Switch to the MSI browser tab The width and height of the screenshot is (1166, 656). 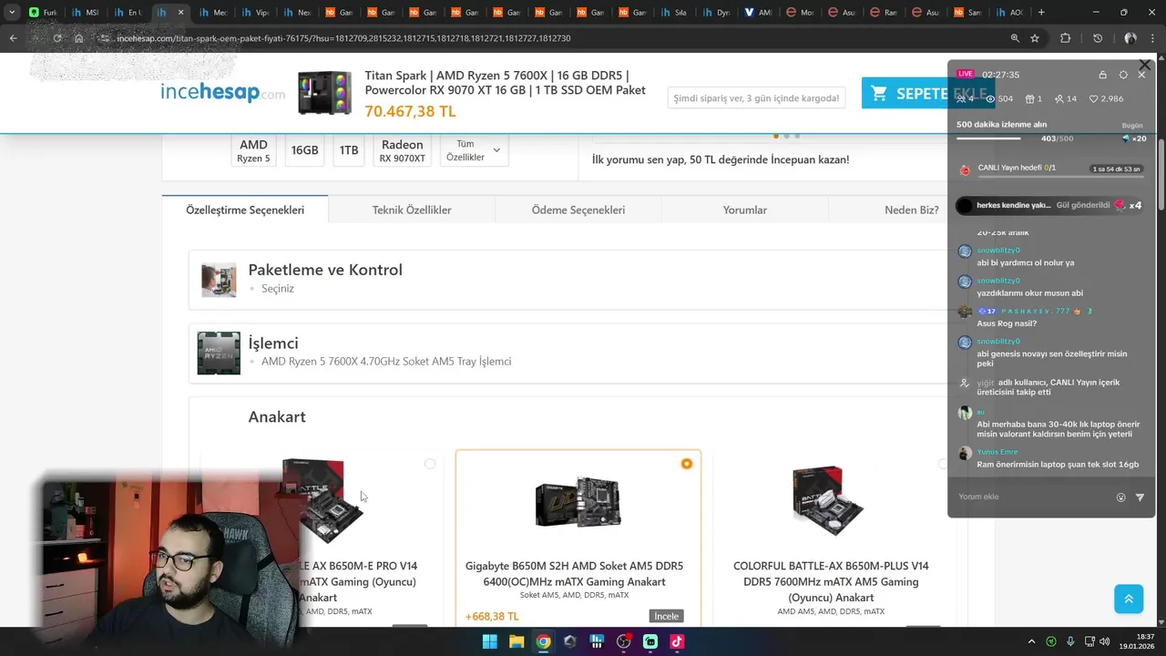click(86, 13)
